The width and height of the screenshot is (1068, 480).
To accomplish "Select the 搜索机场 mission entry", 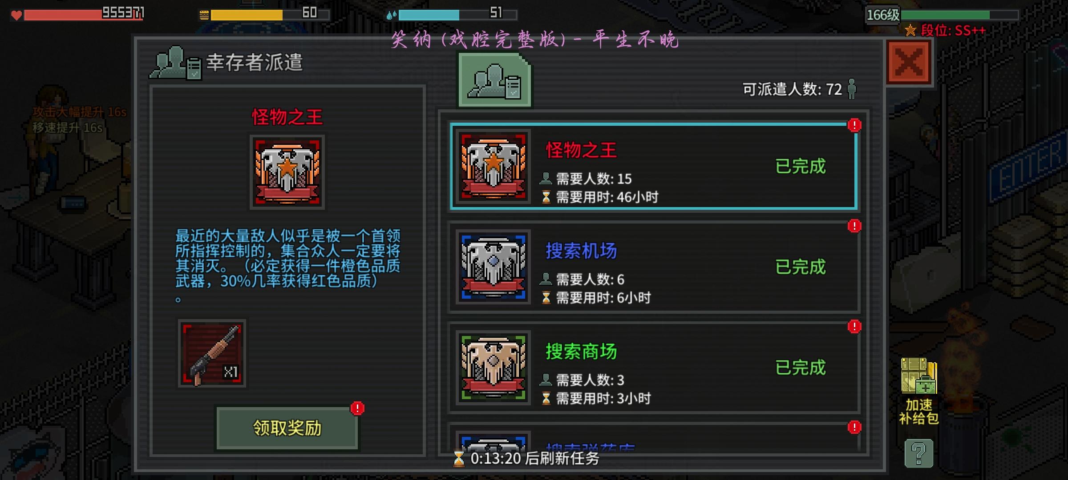I will 653,267.
